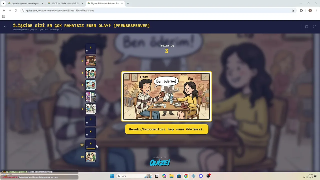
Task: Reload the page with the refresh icon
Action: click(16, 10)
